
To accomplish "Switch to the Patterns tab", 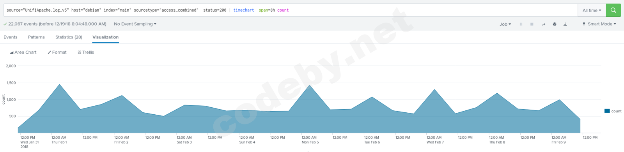I will 36,37.
